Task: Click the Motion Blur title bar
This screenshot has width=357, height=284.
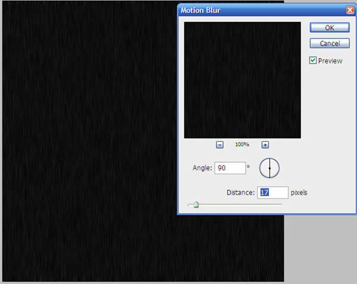Action: [x=267, y=10]
